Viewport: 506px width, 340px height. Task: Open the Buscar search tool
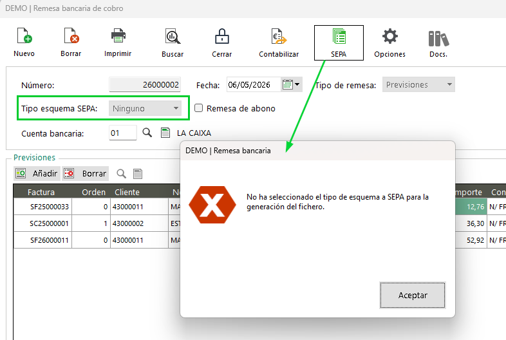click(173, 36)
